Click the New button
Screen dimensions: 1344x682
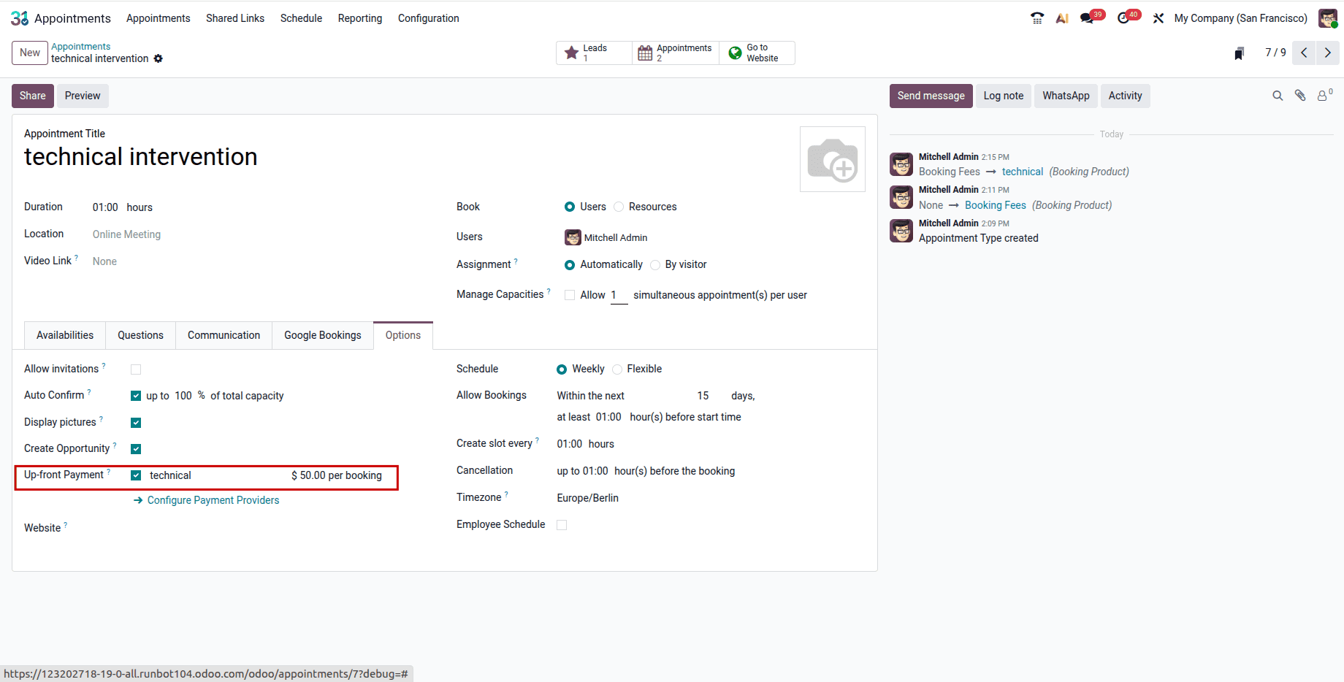point(30,53)
